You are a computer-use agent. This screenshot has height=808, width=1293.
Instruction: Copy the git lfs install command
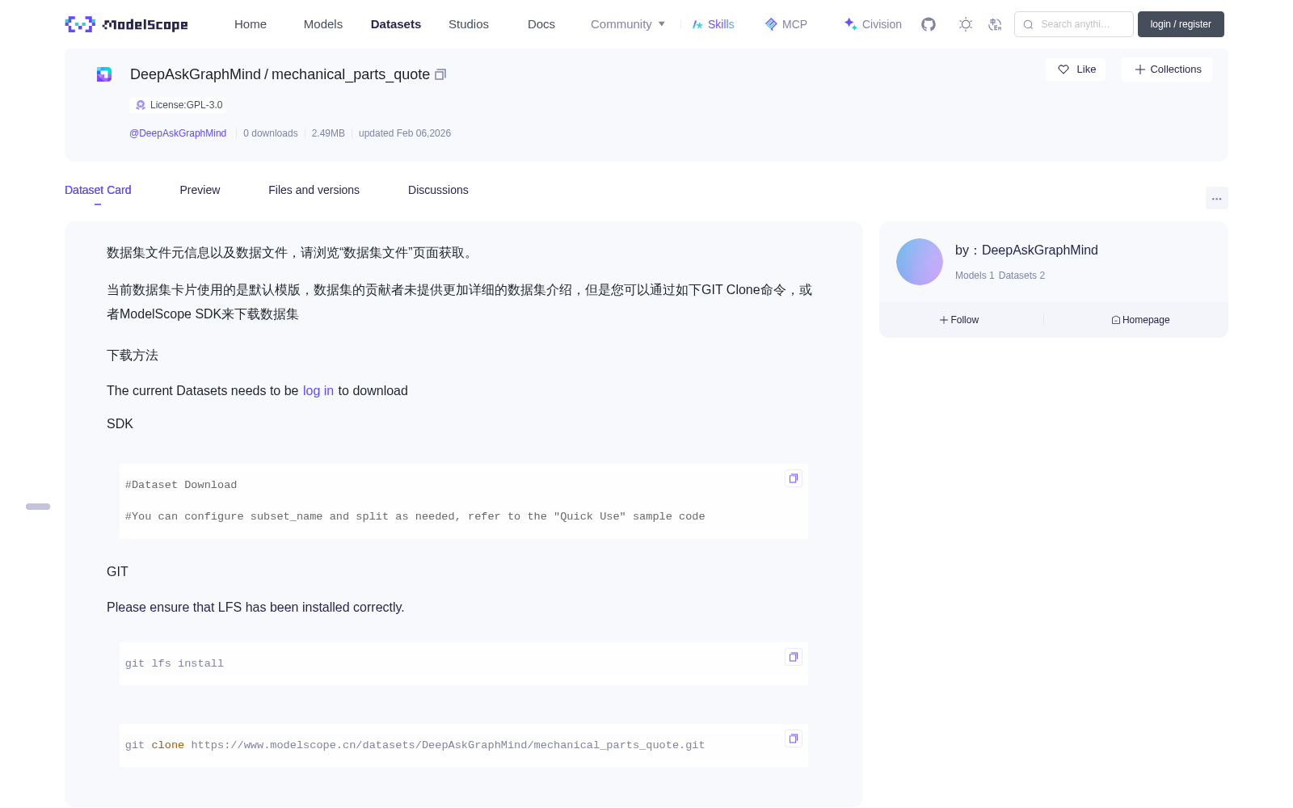tap(794, 657)
